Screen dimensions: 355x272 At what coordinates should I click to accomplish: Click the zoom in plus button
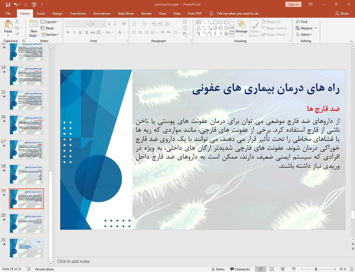point(335,269)
